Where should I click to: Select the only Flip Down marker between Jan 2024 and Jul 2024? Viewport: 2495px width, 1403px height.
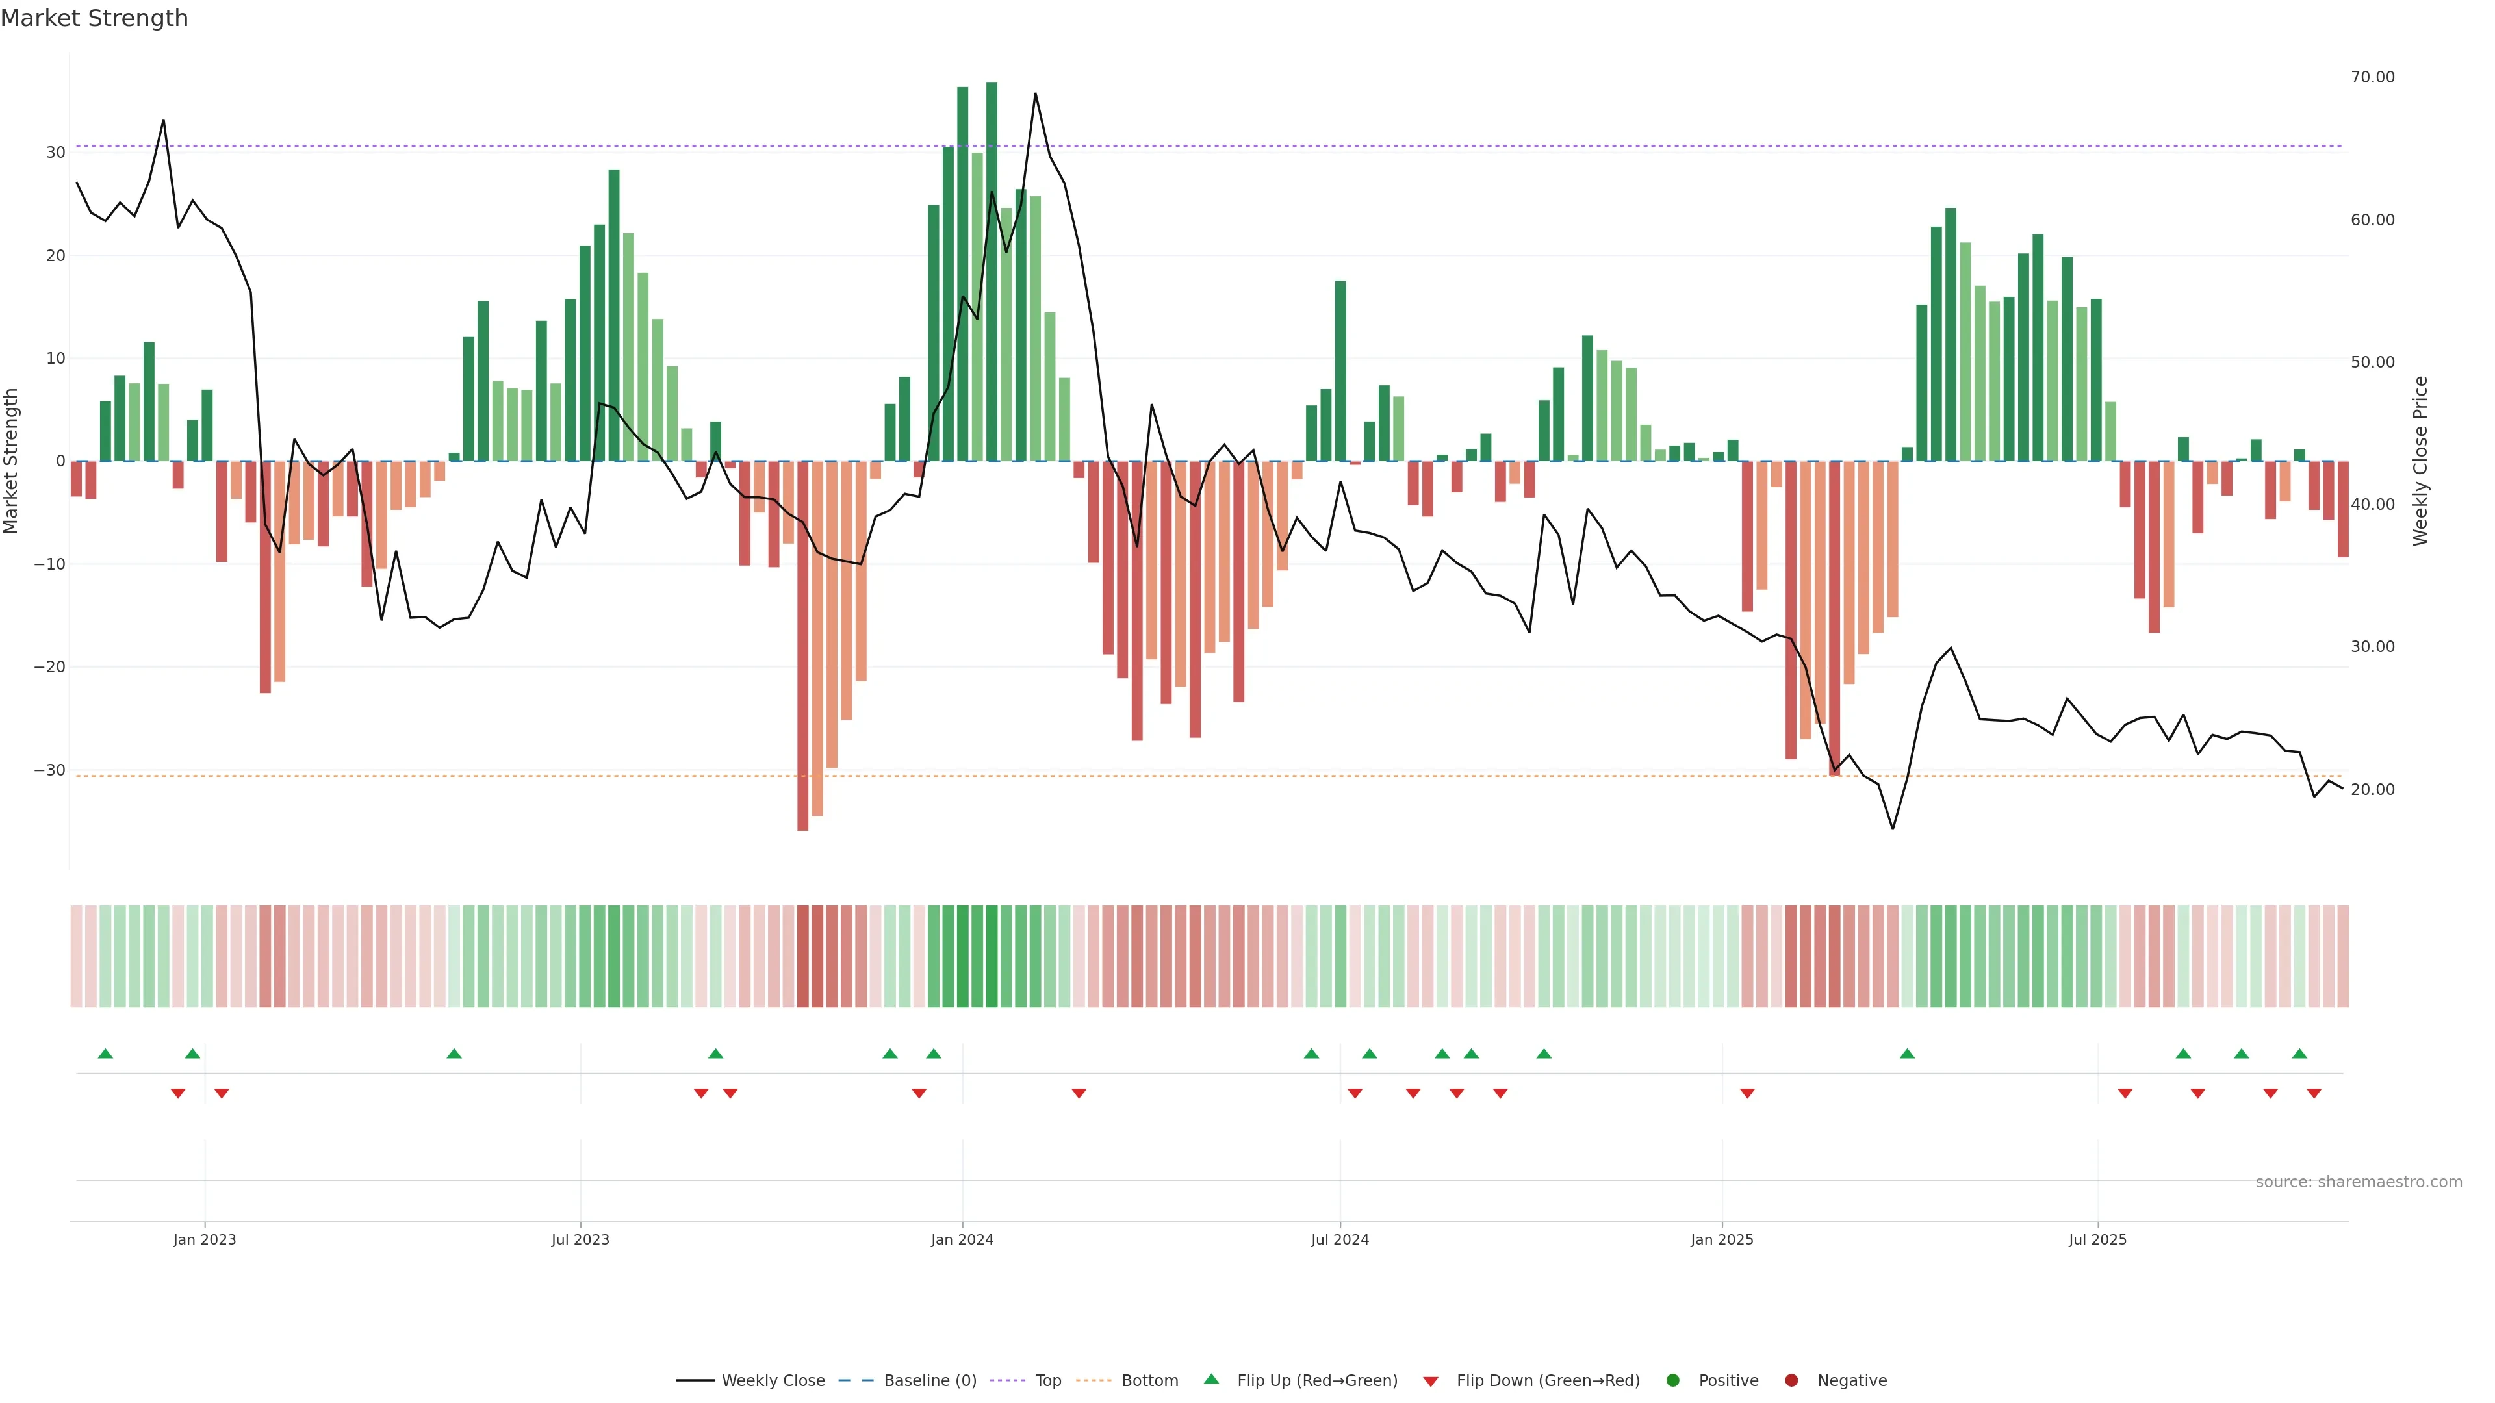tap(1079, 1093)
